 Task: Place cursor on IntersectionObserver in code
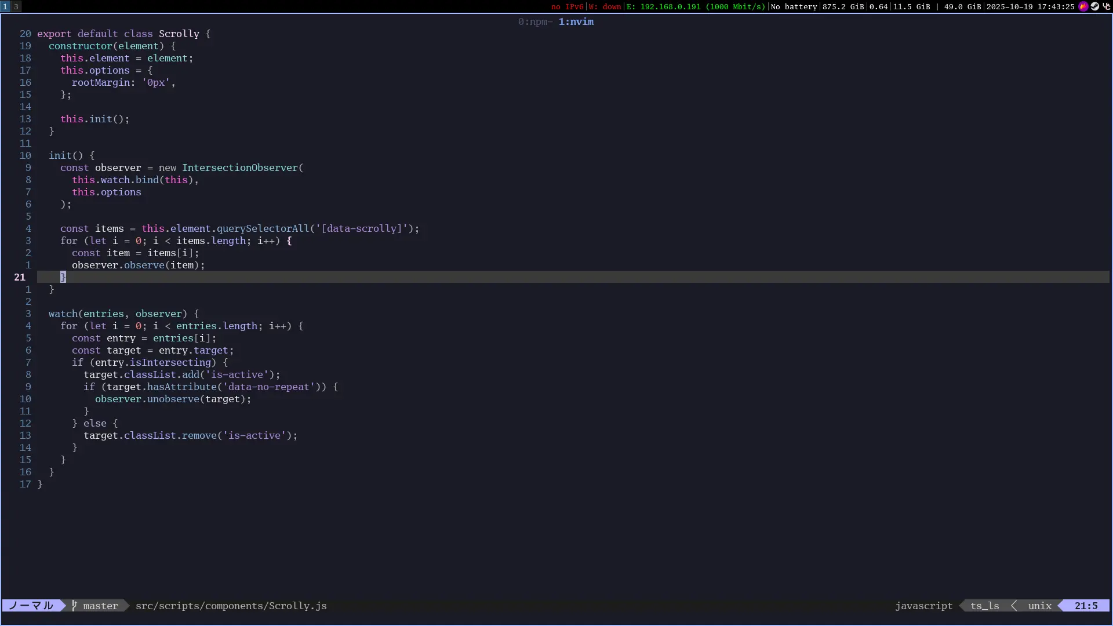[239, 168]
